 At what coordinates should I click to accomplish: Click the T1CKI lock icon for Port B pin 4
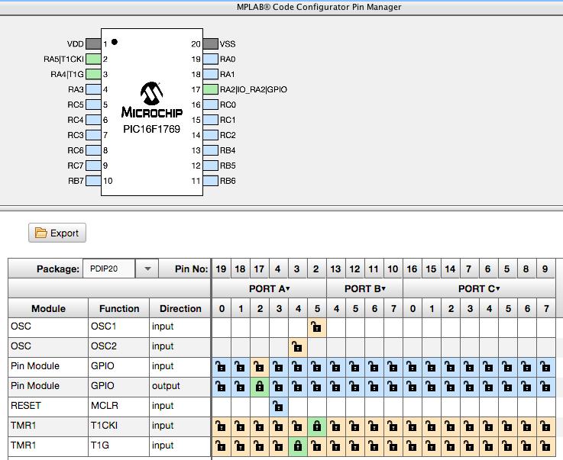[x=335, y=426]
